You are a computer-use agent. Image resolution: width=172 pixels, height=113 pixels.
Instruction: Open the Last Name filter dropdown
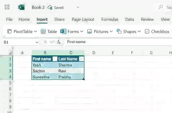pos(81,59)
